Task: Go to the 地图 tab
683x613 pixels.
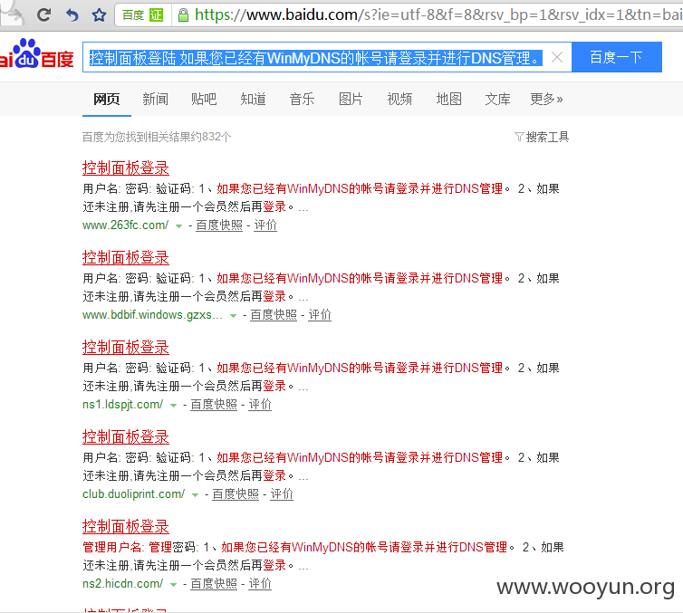Action: 448,100
